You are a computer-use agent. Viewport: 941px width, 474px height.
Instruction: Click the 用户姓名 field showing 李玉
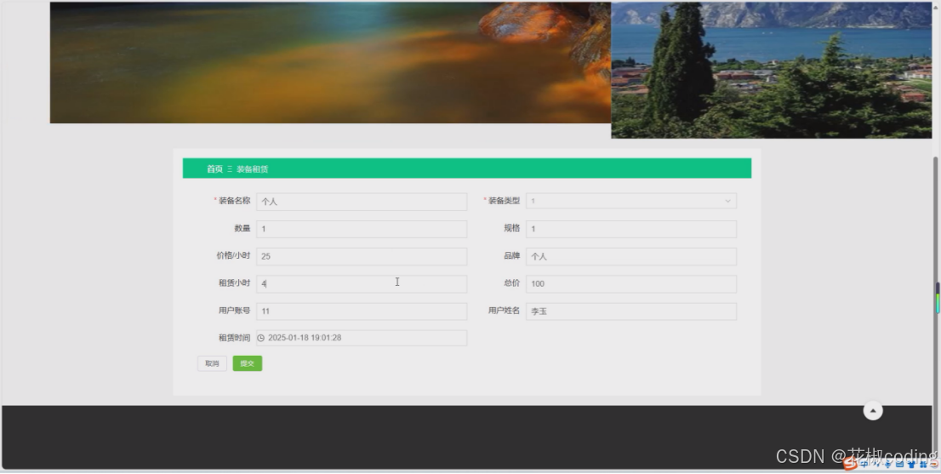click(631, 311)
